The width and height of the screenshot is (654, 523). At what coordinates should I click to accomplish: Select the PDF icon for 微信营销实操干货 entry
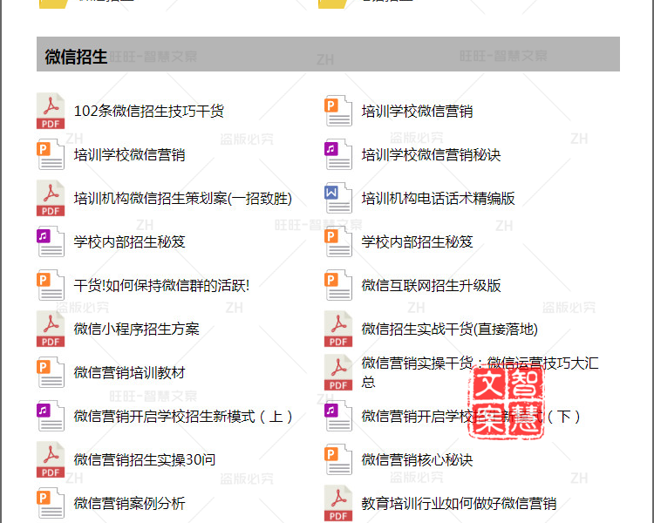(338, 372)
